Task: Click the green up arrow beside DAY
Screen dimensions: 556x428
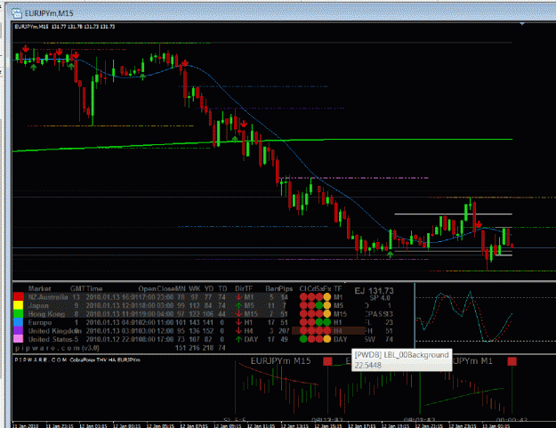Action: (239, 339)
